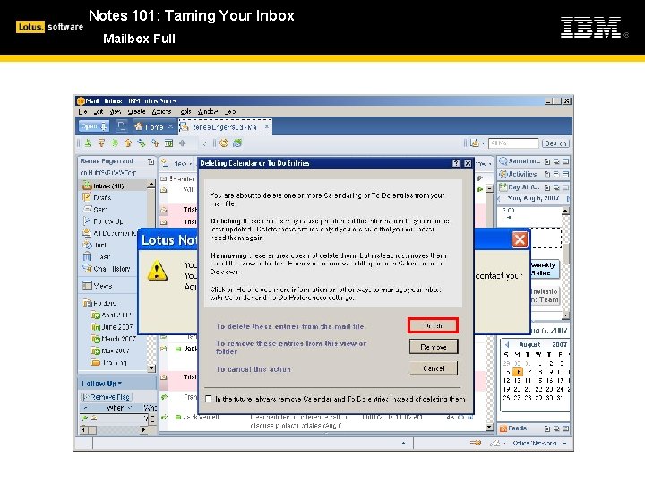Open the Inbox folder in mail sidebar
Image resolution: width=645 pixels, height=484 pixels.
[x=107, y=186]
